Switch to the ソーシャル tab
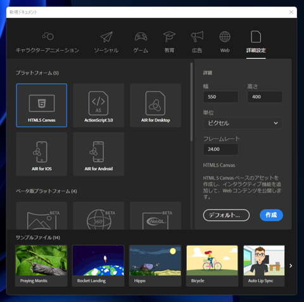Screen dimensions: 304x302 click(x=106, y=42)
